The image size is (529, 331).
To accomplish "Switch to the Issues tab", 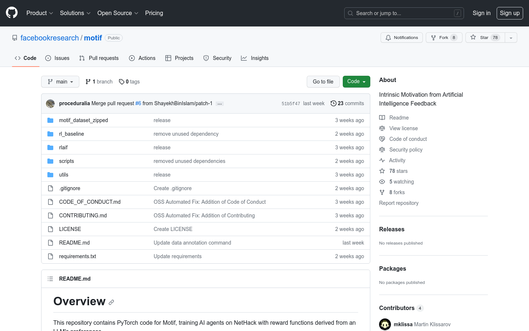I will click(x=57, y=58).
